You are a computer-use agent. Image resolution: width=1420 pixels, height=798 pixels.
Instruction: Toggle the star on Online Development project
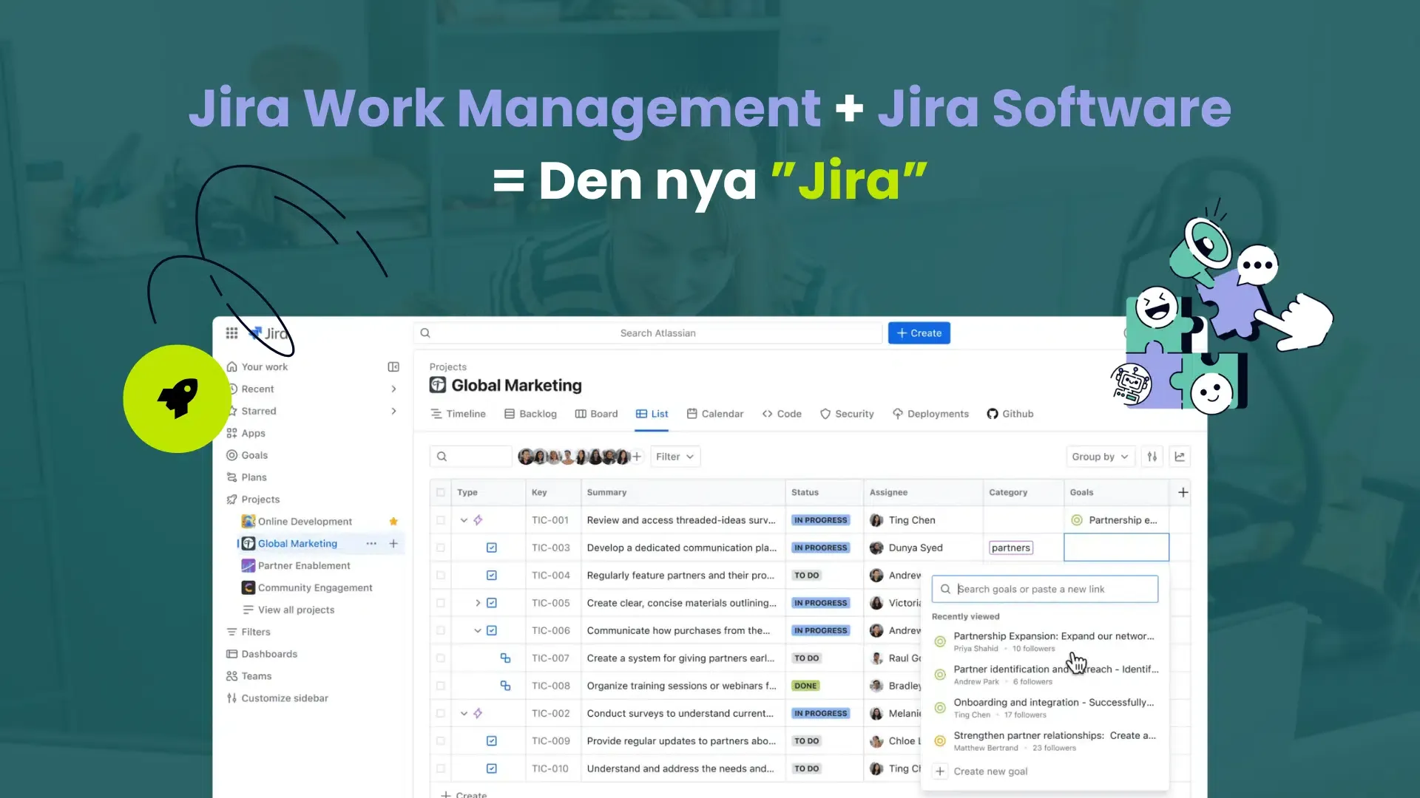pyautogui.click(x=393, y=521)
